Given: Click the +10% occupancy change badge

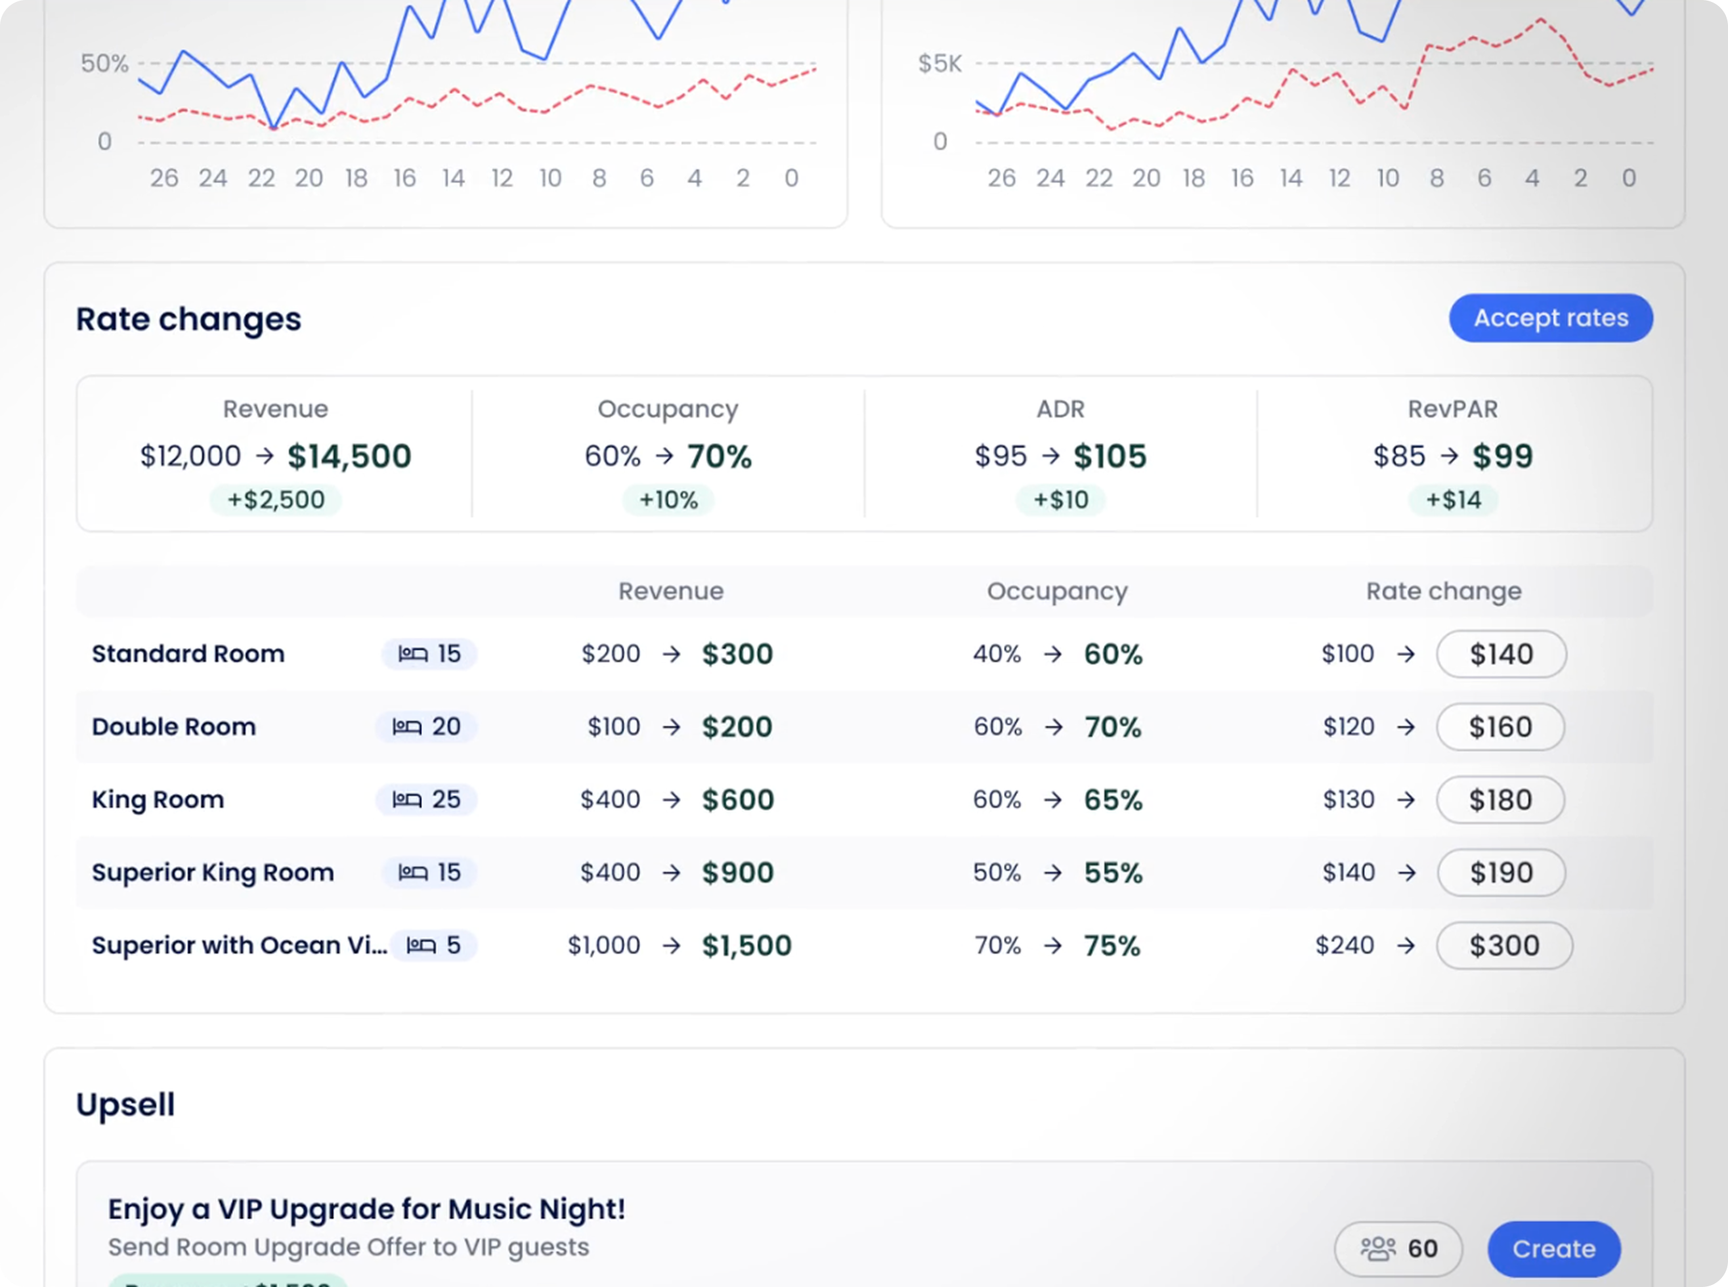Looking at the screenshot, I should (x=668, y=500).
